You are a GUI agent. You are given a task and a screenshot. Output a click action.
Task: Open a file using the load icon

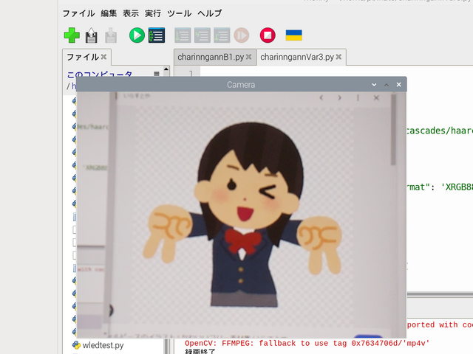pos(92,35)
